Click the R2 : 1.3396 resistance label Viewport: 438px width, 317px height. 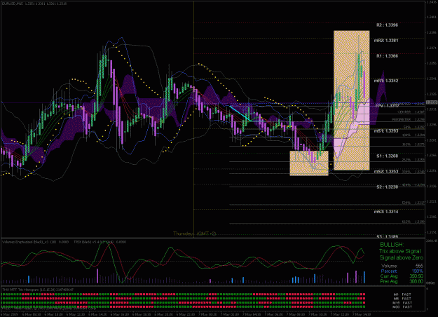click(387, 25)
